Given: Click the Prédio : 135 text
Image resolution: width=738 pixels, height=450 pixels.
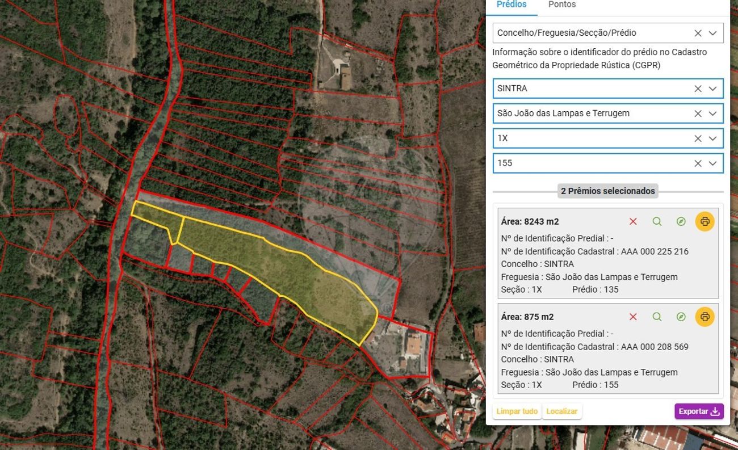Looking at the screenshot, I should (x=595, y=289).
